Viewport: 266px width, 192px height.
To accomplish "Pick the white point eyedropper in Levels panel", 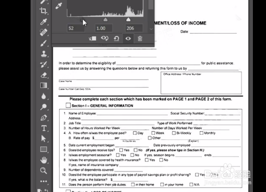I will tap(59, 6).
